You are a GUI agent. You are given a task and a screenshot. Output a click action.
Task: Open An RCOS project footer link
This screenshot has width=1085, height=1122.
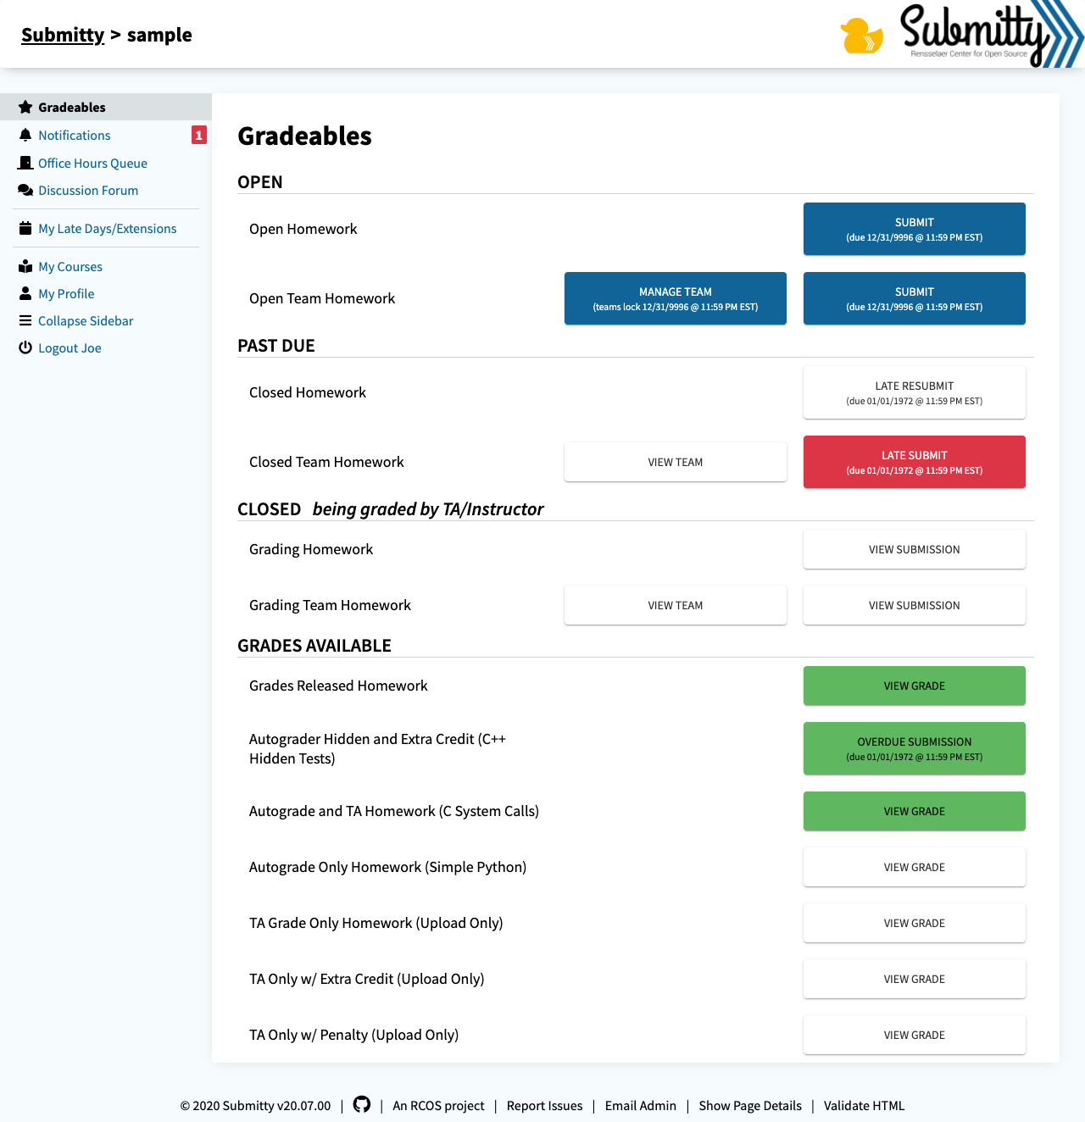(438, 1106)
